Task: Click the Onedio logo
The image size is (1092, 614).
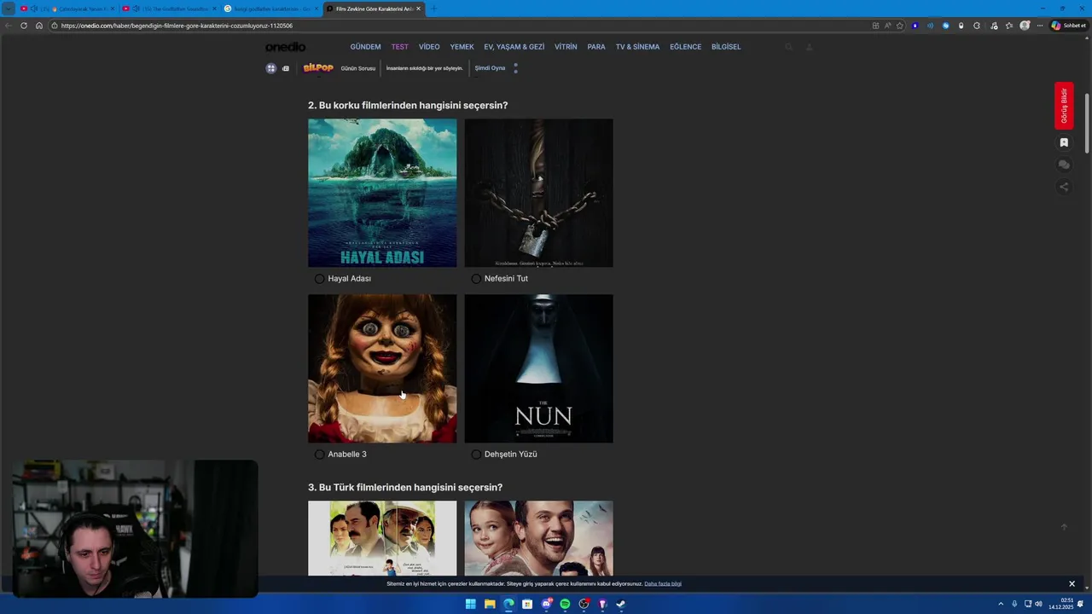Action: pyautogui.click(x=285, y=47)
